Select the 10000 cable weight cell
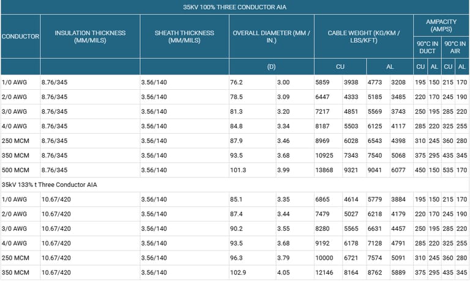 [324, 257]
